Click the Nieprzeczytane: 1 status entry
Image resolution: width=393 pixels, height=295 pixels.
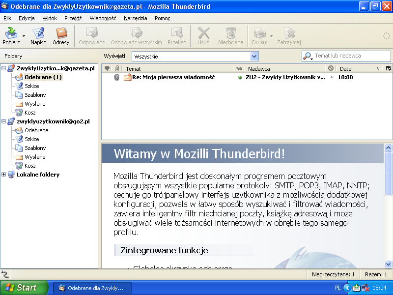[x=333, y=274]
